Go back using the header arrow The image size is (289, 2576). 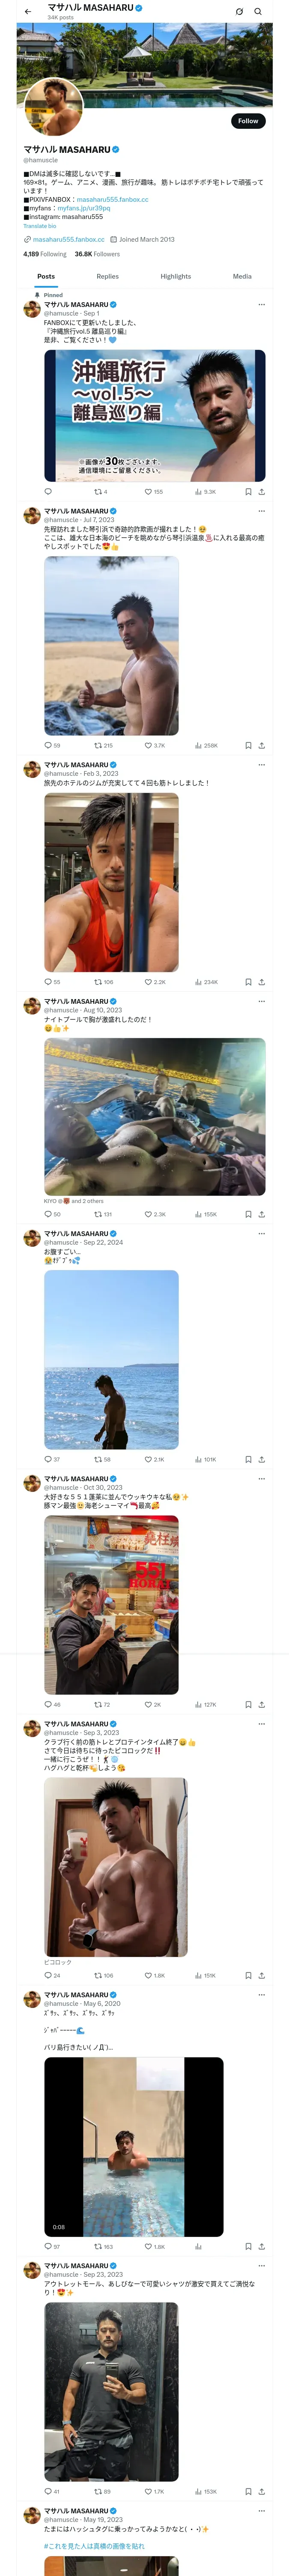pos(28,11)
